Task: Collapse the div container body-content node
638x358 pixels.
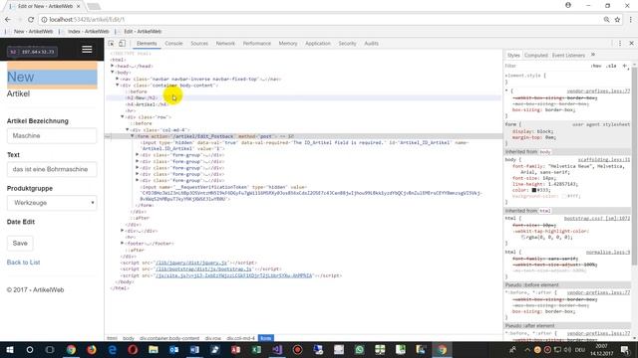Action: pos(118,86)
